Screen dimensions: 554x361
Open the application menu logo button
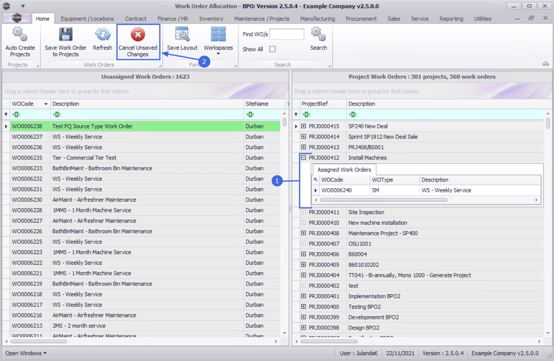(x=16, y=18)
